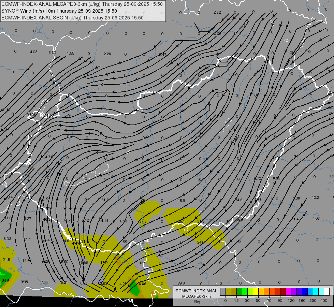The width and height of the screenshot is (334, 307).
Task: Click legend tick label 160
Action: tap(302, 301)
